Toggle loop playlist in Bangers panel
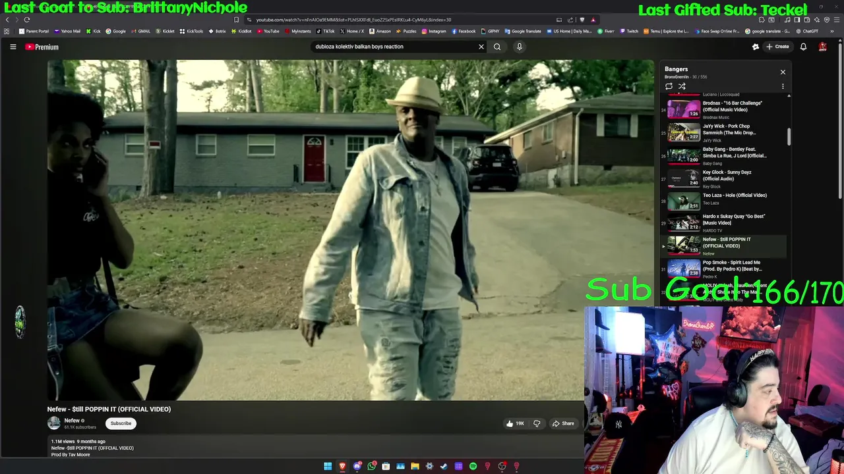 669,86
